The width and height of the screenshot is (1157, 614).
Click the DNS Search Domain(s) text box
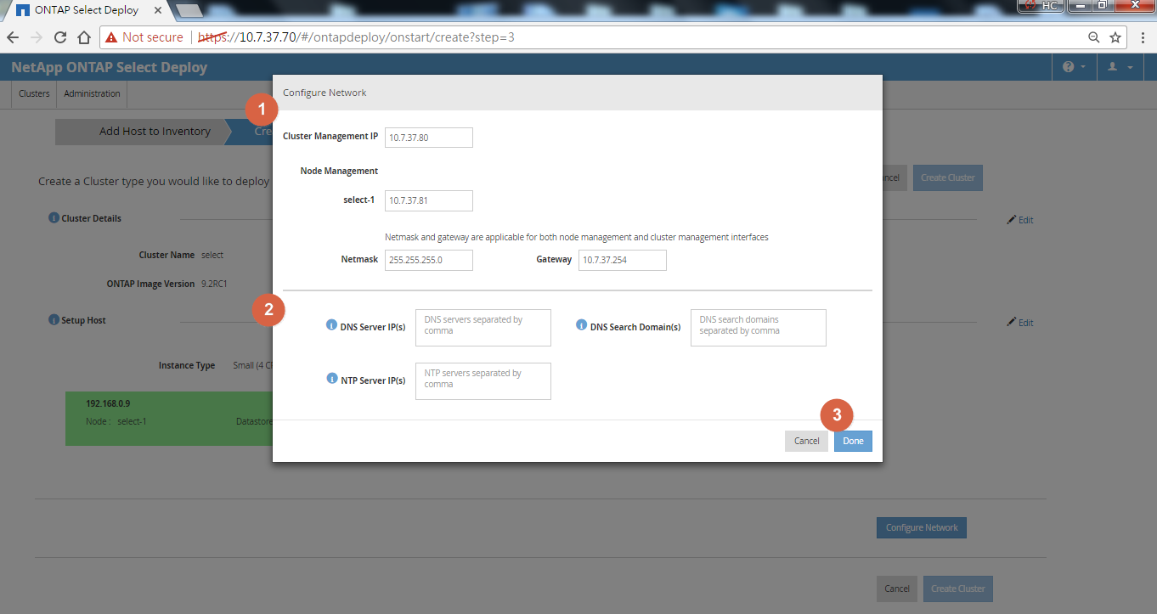pos(759,328)
